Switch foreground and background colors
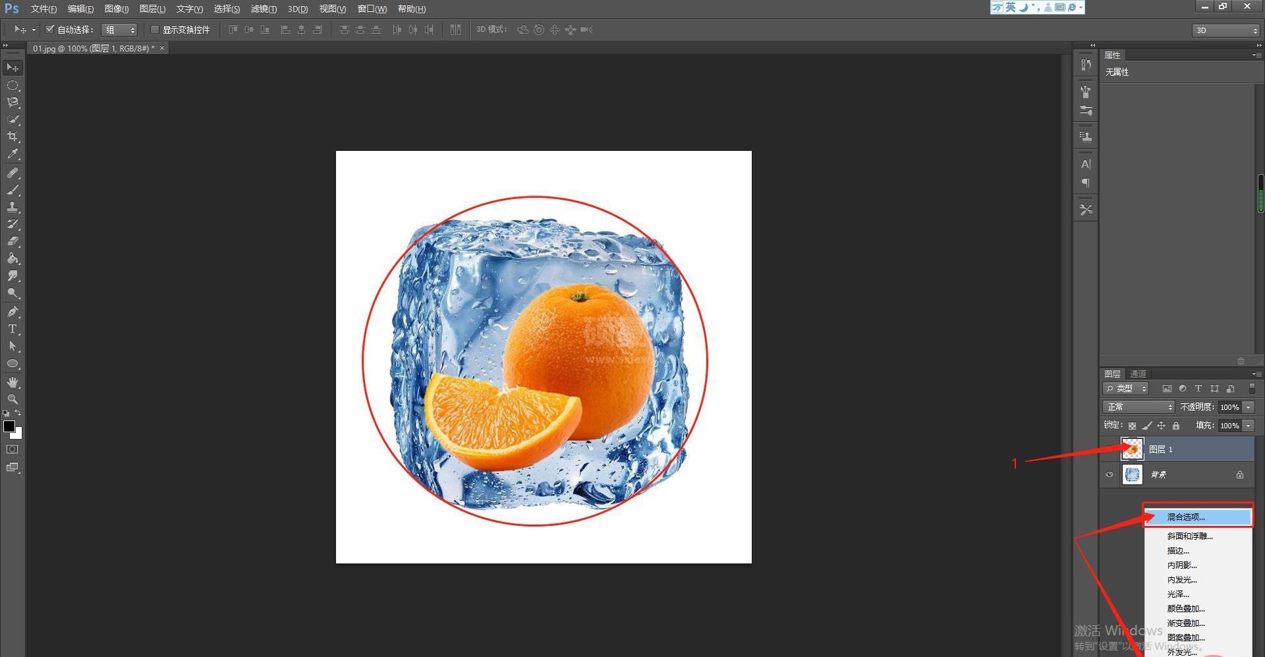This screenshot has height=657, width=1265. [x=18, y=413]
